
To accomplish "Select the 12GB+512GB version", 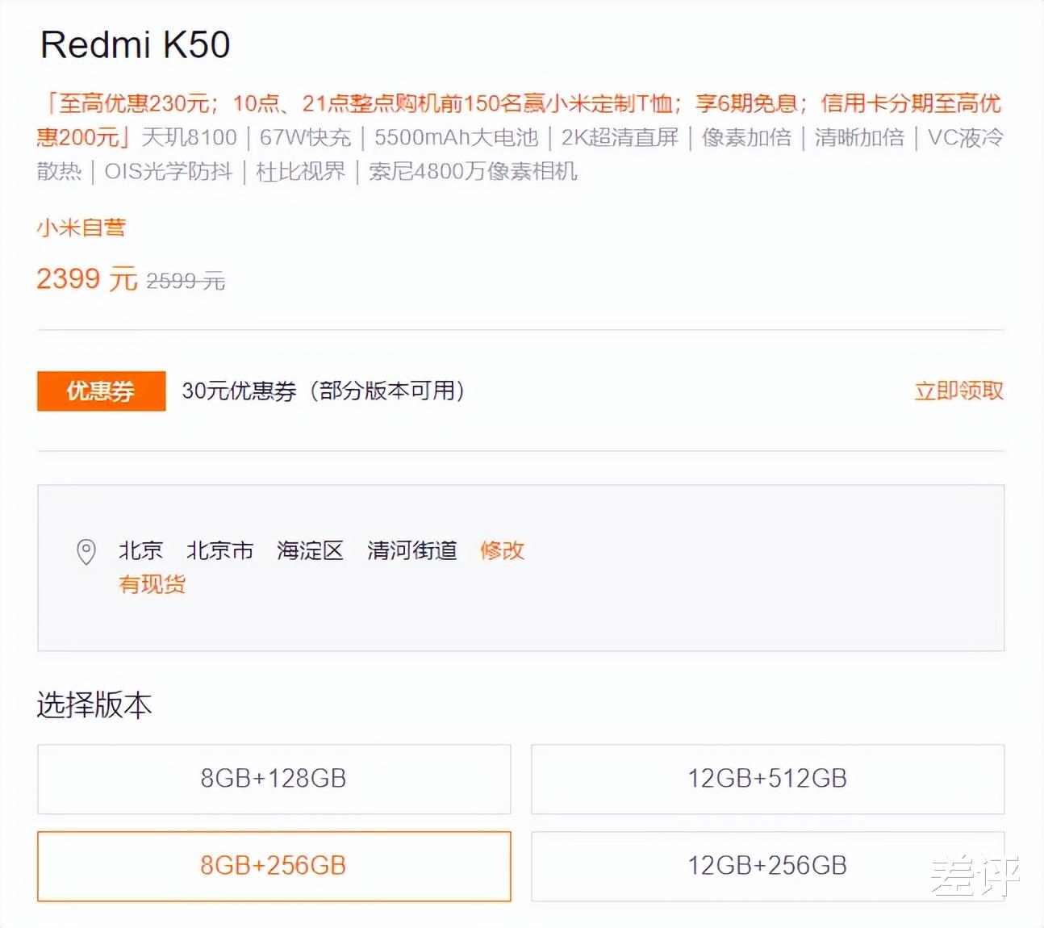I will (766, 779).
